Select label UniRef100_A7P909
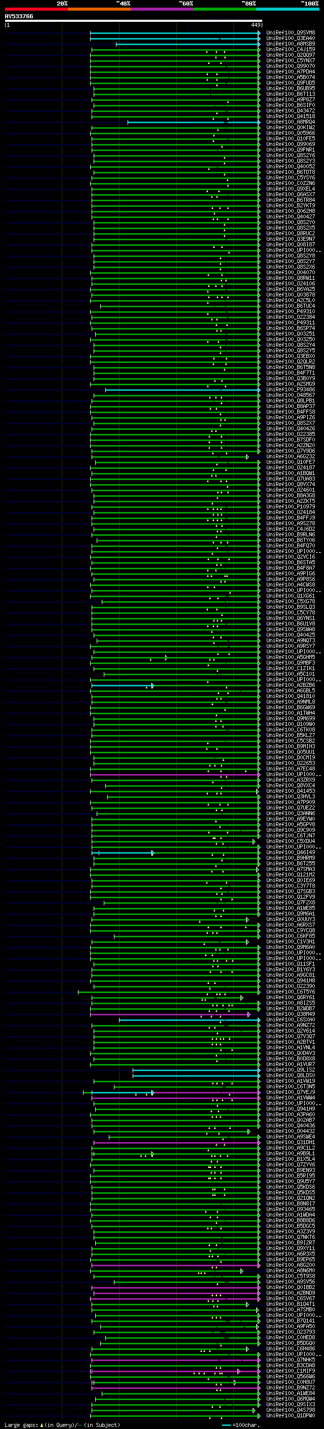This screenshot has width=324, height=1429. 290,802
